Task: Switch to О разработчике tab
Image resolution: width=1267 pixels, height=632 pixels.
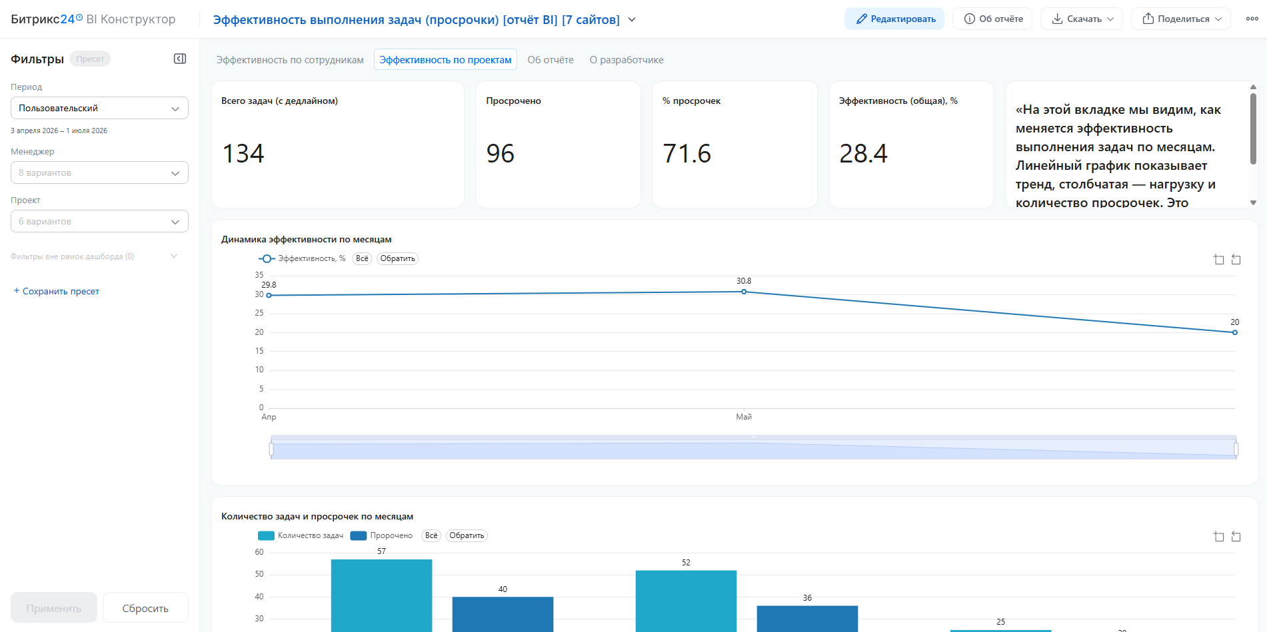Action: [627, 60]
